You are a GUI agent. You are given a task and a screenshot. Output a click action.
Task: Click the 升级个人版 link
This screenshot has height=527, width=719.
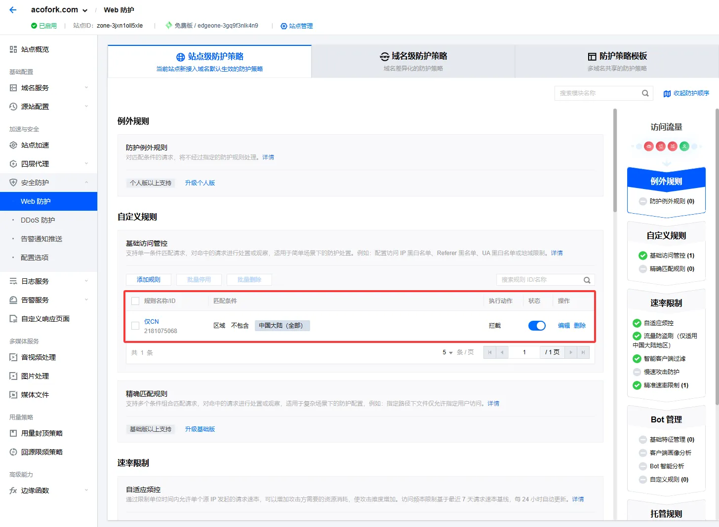click(x=200, y=183)
